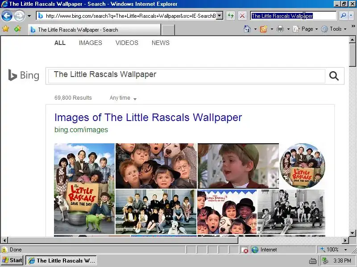Image resolution: width=357 pixels, height=267 pixels.
Task: Click the greyed Forward arrow button
Action: pos(19,16)
